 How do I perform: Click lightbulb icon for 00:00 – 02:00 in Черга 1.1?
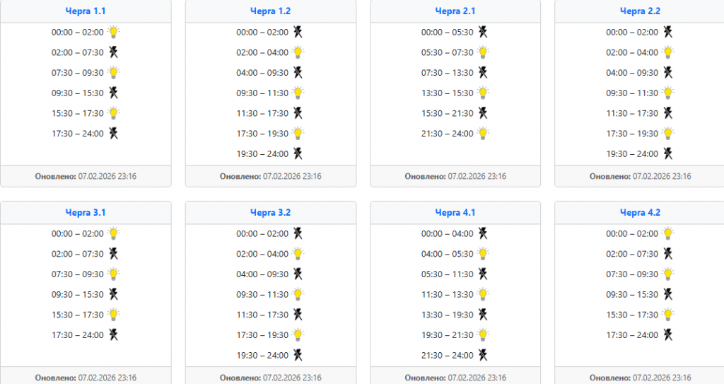click(x=113, y=32)
